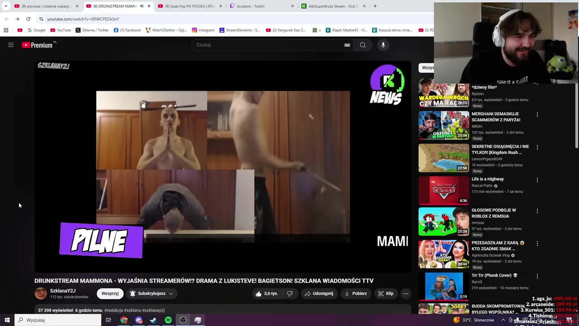The image size is (579, 326).
Task: Open the Główna / Twitter bookmark
Action: pos(92,30)
